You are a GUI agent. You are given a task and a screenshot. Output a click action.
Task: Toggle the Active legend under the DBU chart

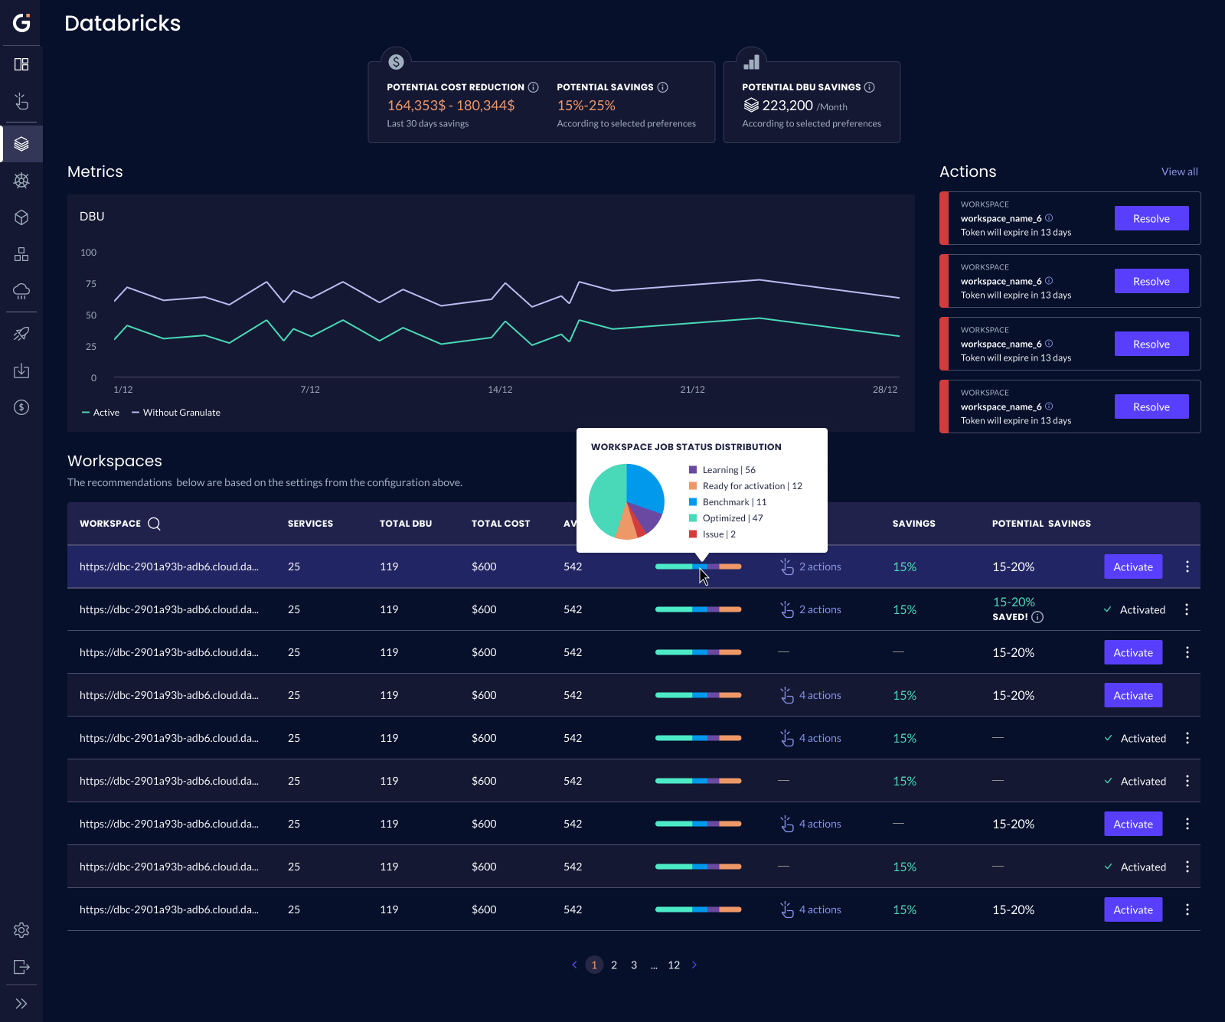pos(100,412)
